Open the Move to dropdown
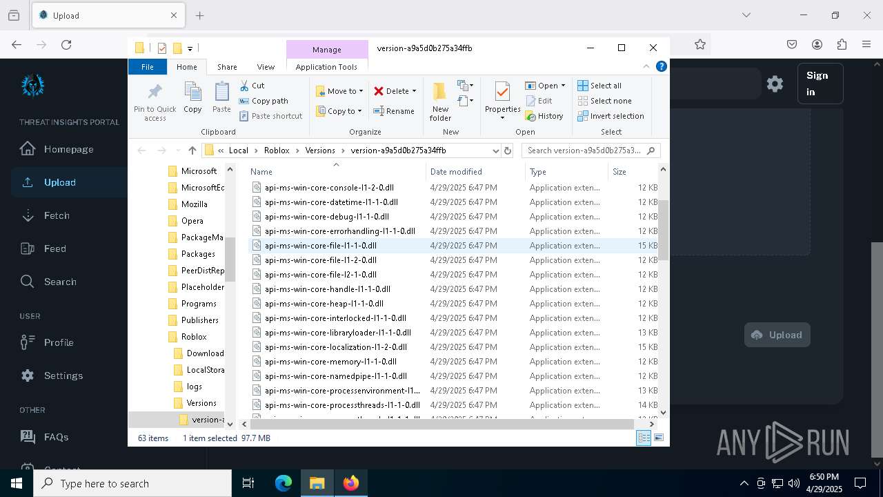 click(x=339, y=91)
